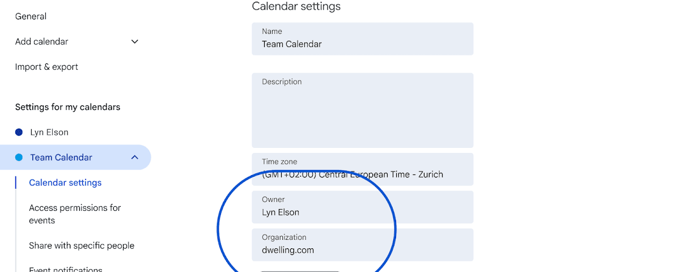Click the Add calendar menu label

(41, 41)
